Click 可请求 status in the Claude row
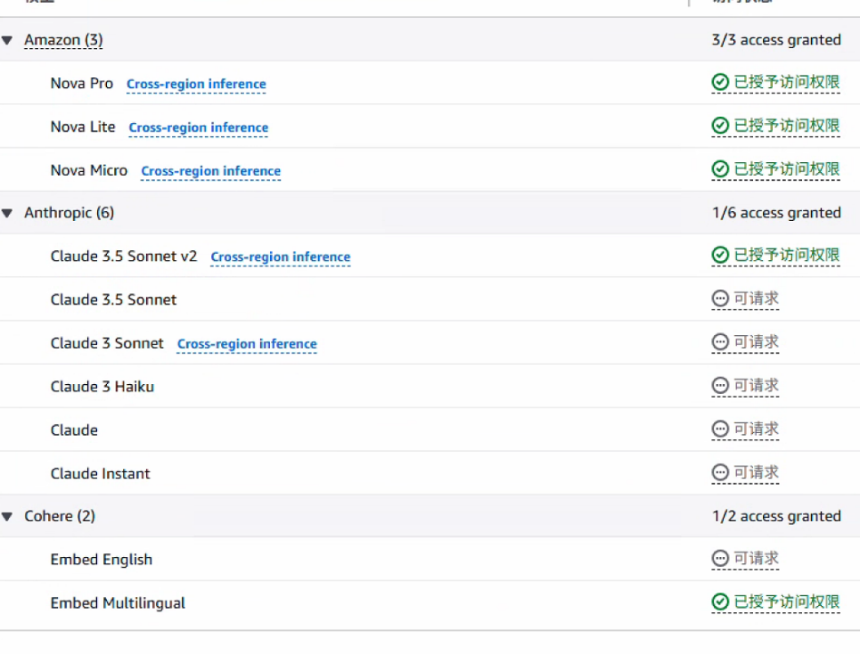This screenshot has width=860, height=654. [x=757, y=428]
